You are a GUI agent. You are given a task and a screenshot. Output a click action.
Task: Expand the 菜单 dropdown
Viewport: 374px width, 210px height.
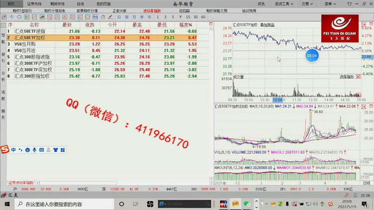[328, 3]
